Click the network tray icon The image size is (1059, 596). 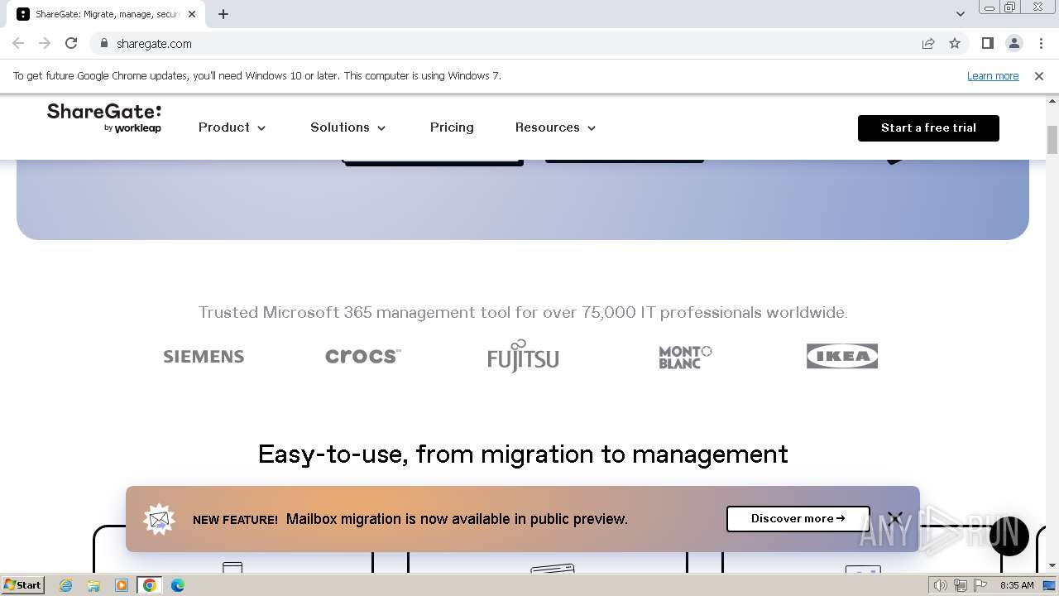[x=961, y=585]
